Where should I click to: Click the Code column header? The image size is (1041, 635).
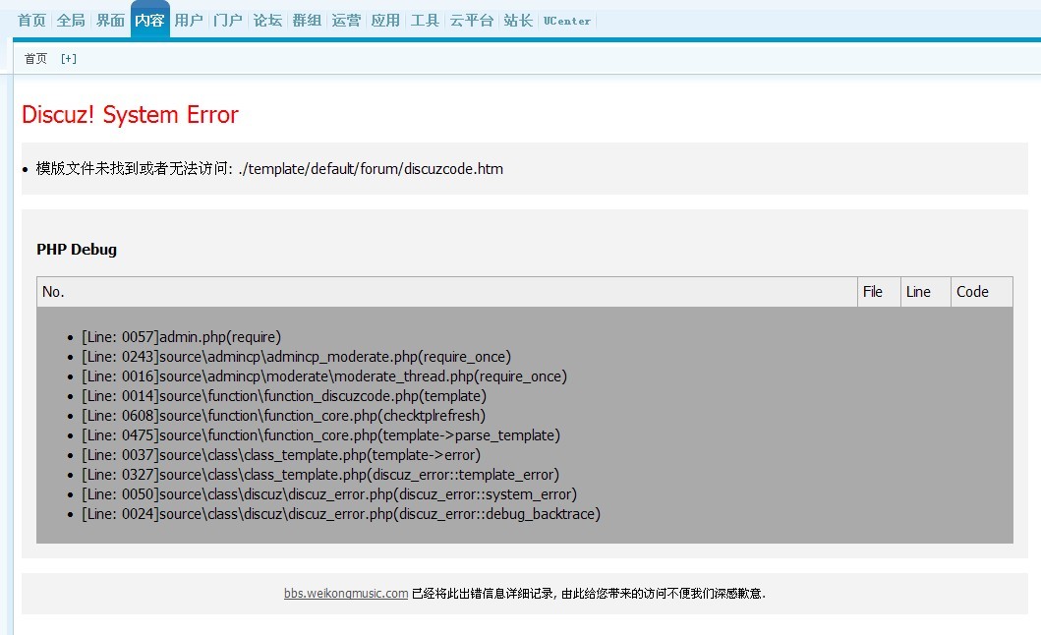click(x=982, y=292)
